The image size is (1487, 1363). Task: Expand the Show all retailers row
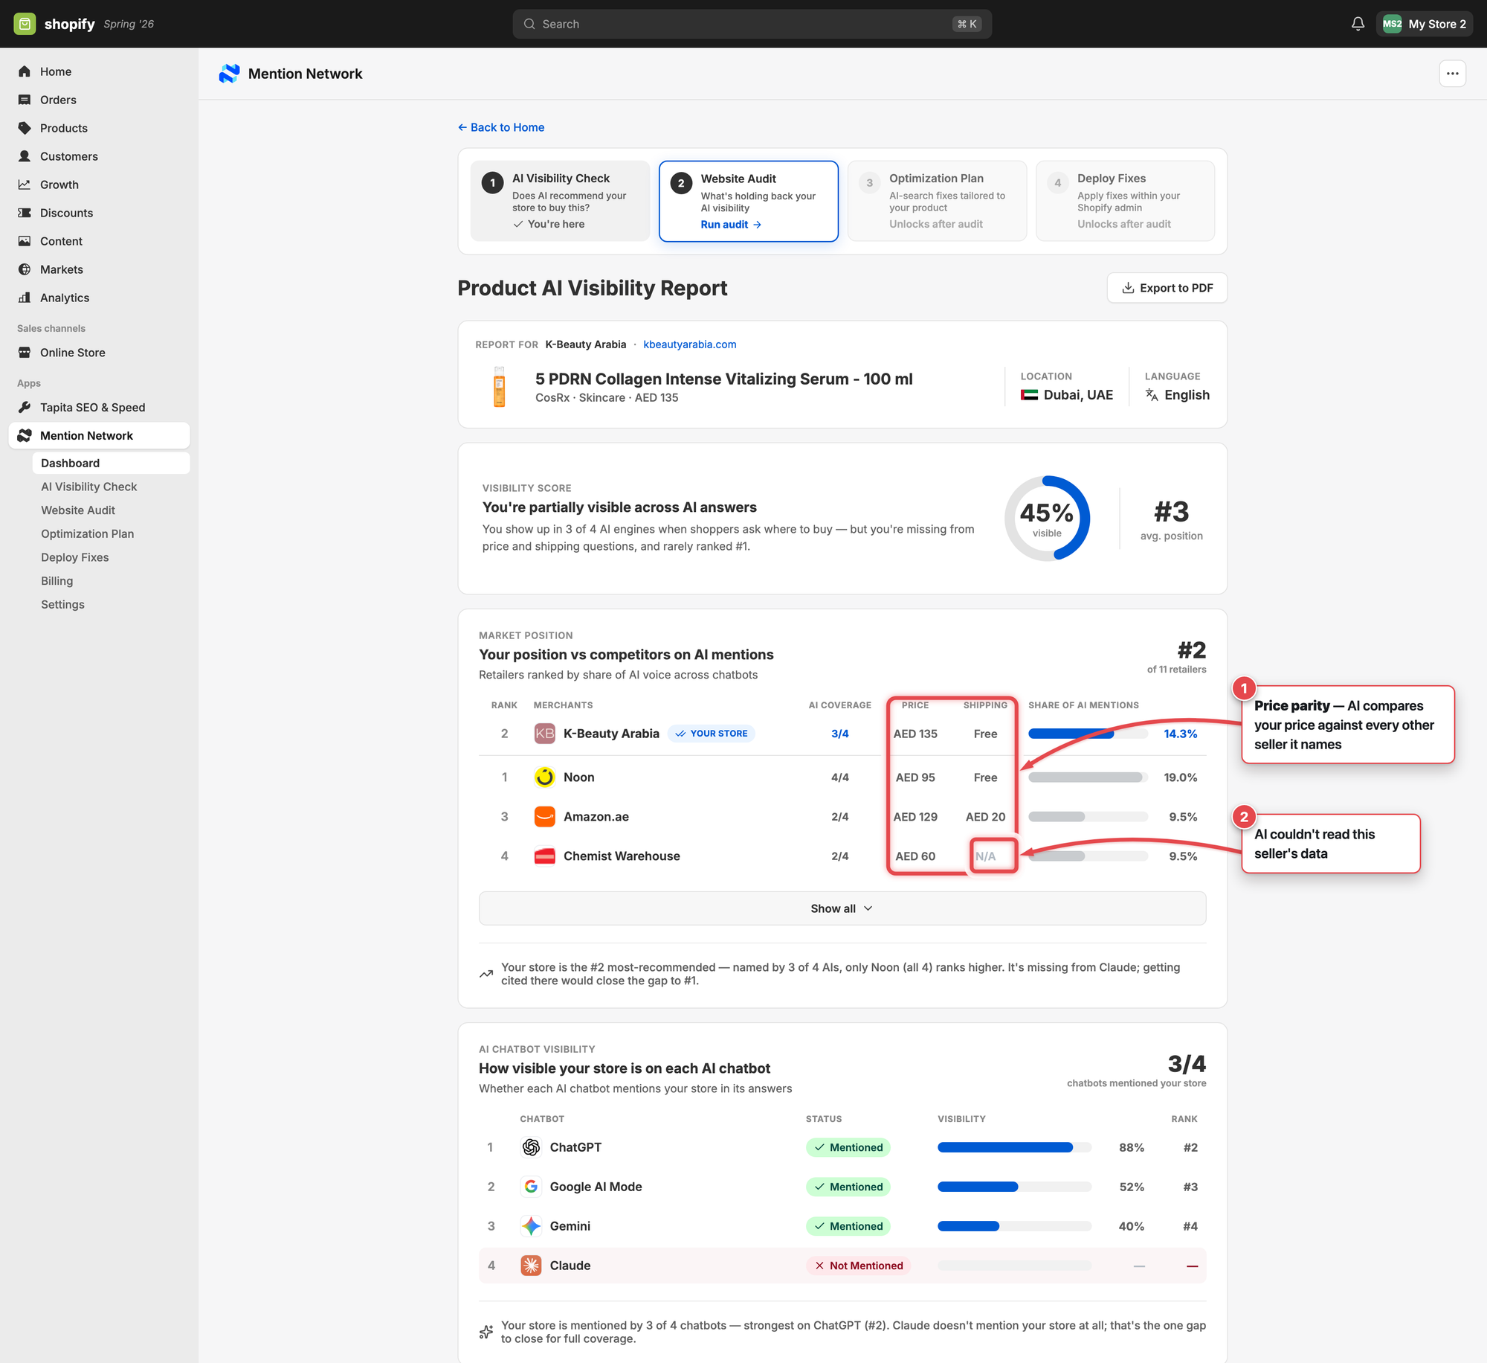(842, 908)
